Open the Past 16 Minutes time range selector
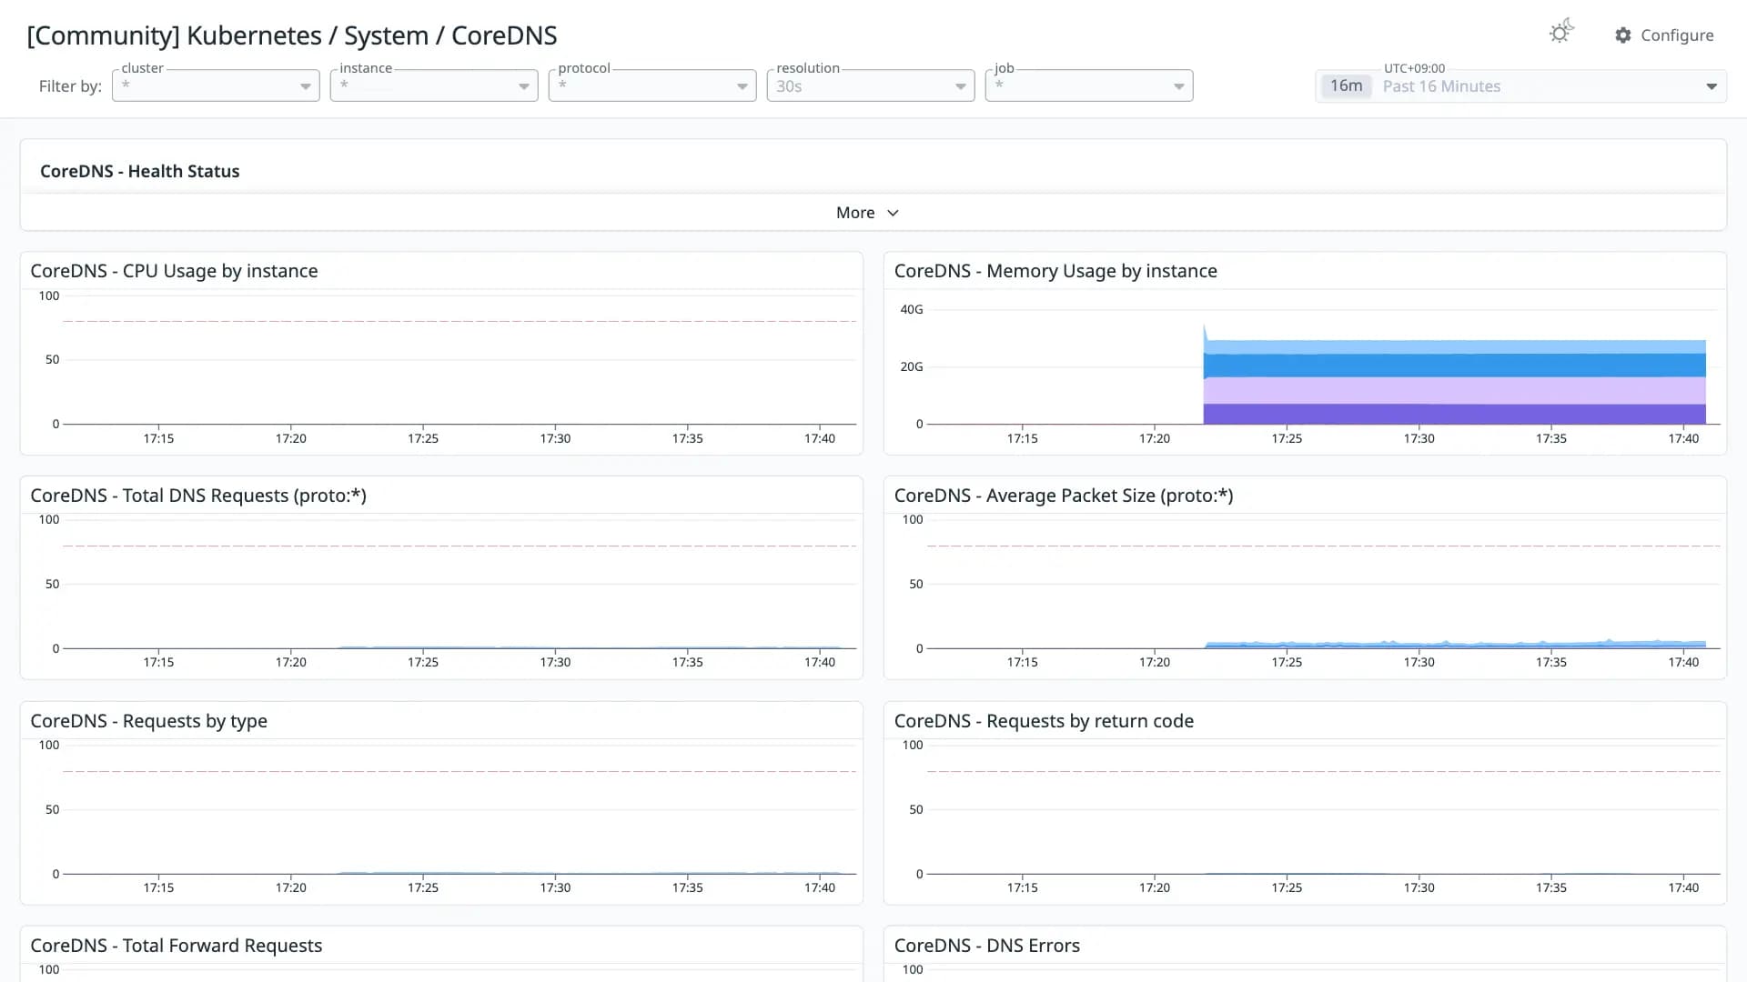The width and height of the screenshot is (1747, 982). tap(1521, 86)
